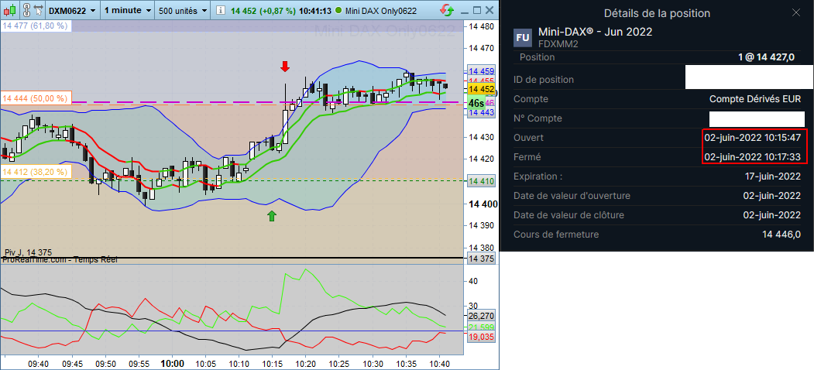The width and height of the screenshot is (814, 370).
Task: Click the 46s candle countdown label
Action: click(476, 103)
